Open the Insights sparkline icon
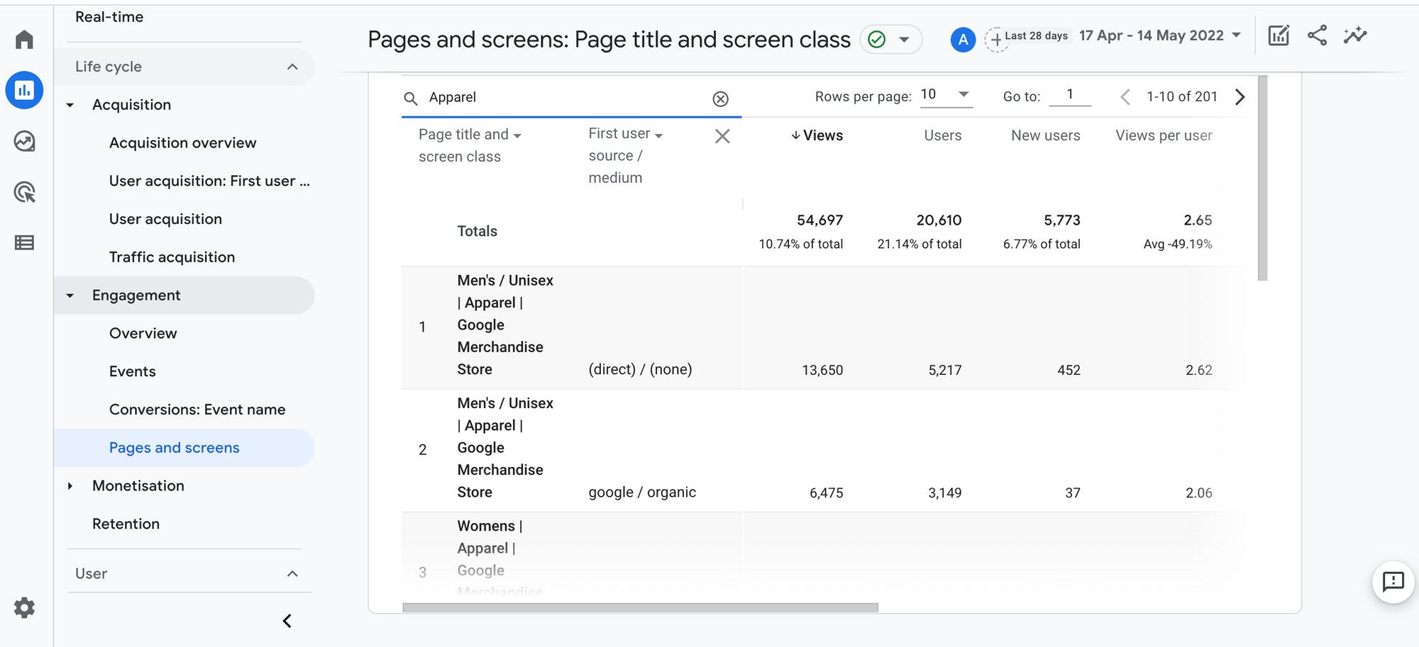Image resolution: width=1419 pixels, height=647 pixels. click(x=1354, y=35)
